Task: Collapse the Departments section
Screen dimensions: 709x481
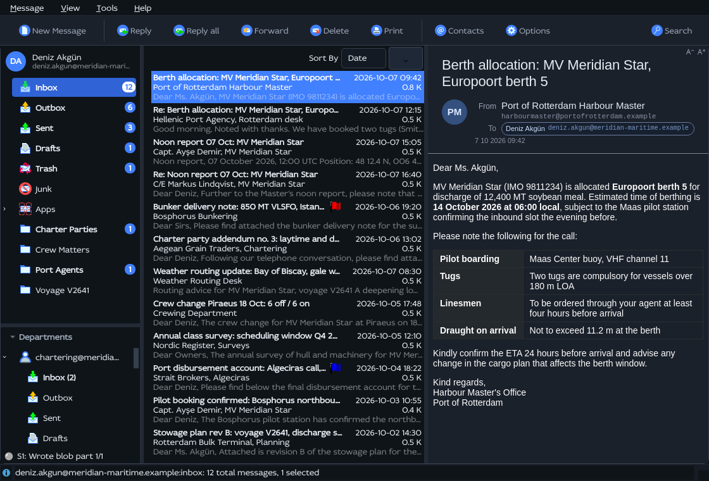Action: (13, 337)
